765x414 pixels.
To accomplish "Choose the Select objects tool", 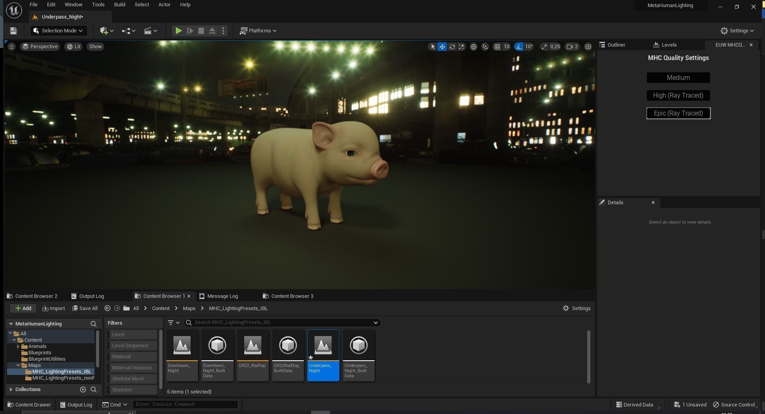I will coord(433,47).
